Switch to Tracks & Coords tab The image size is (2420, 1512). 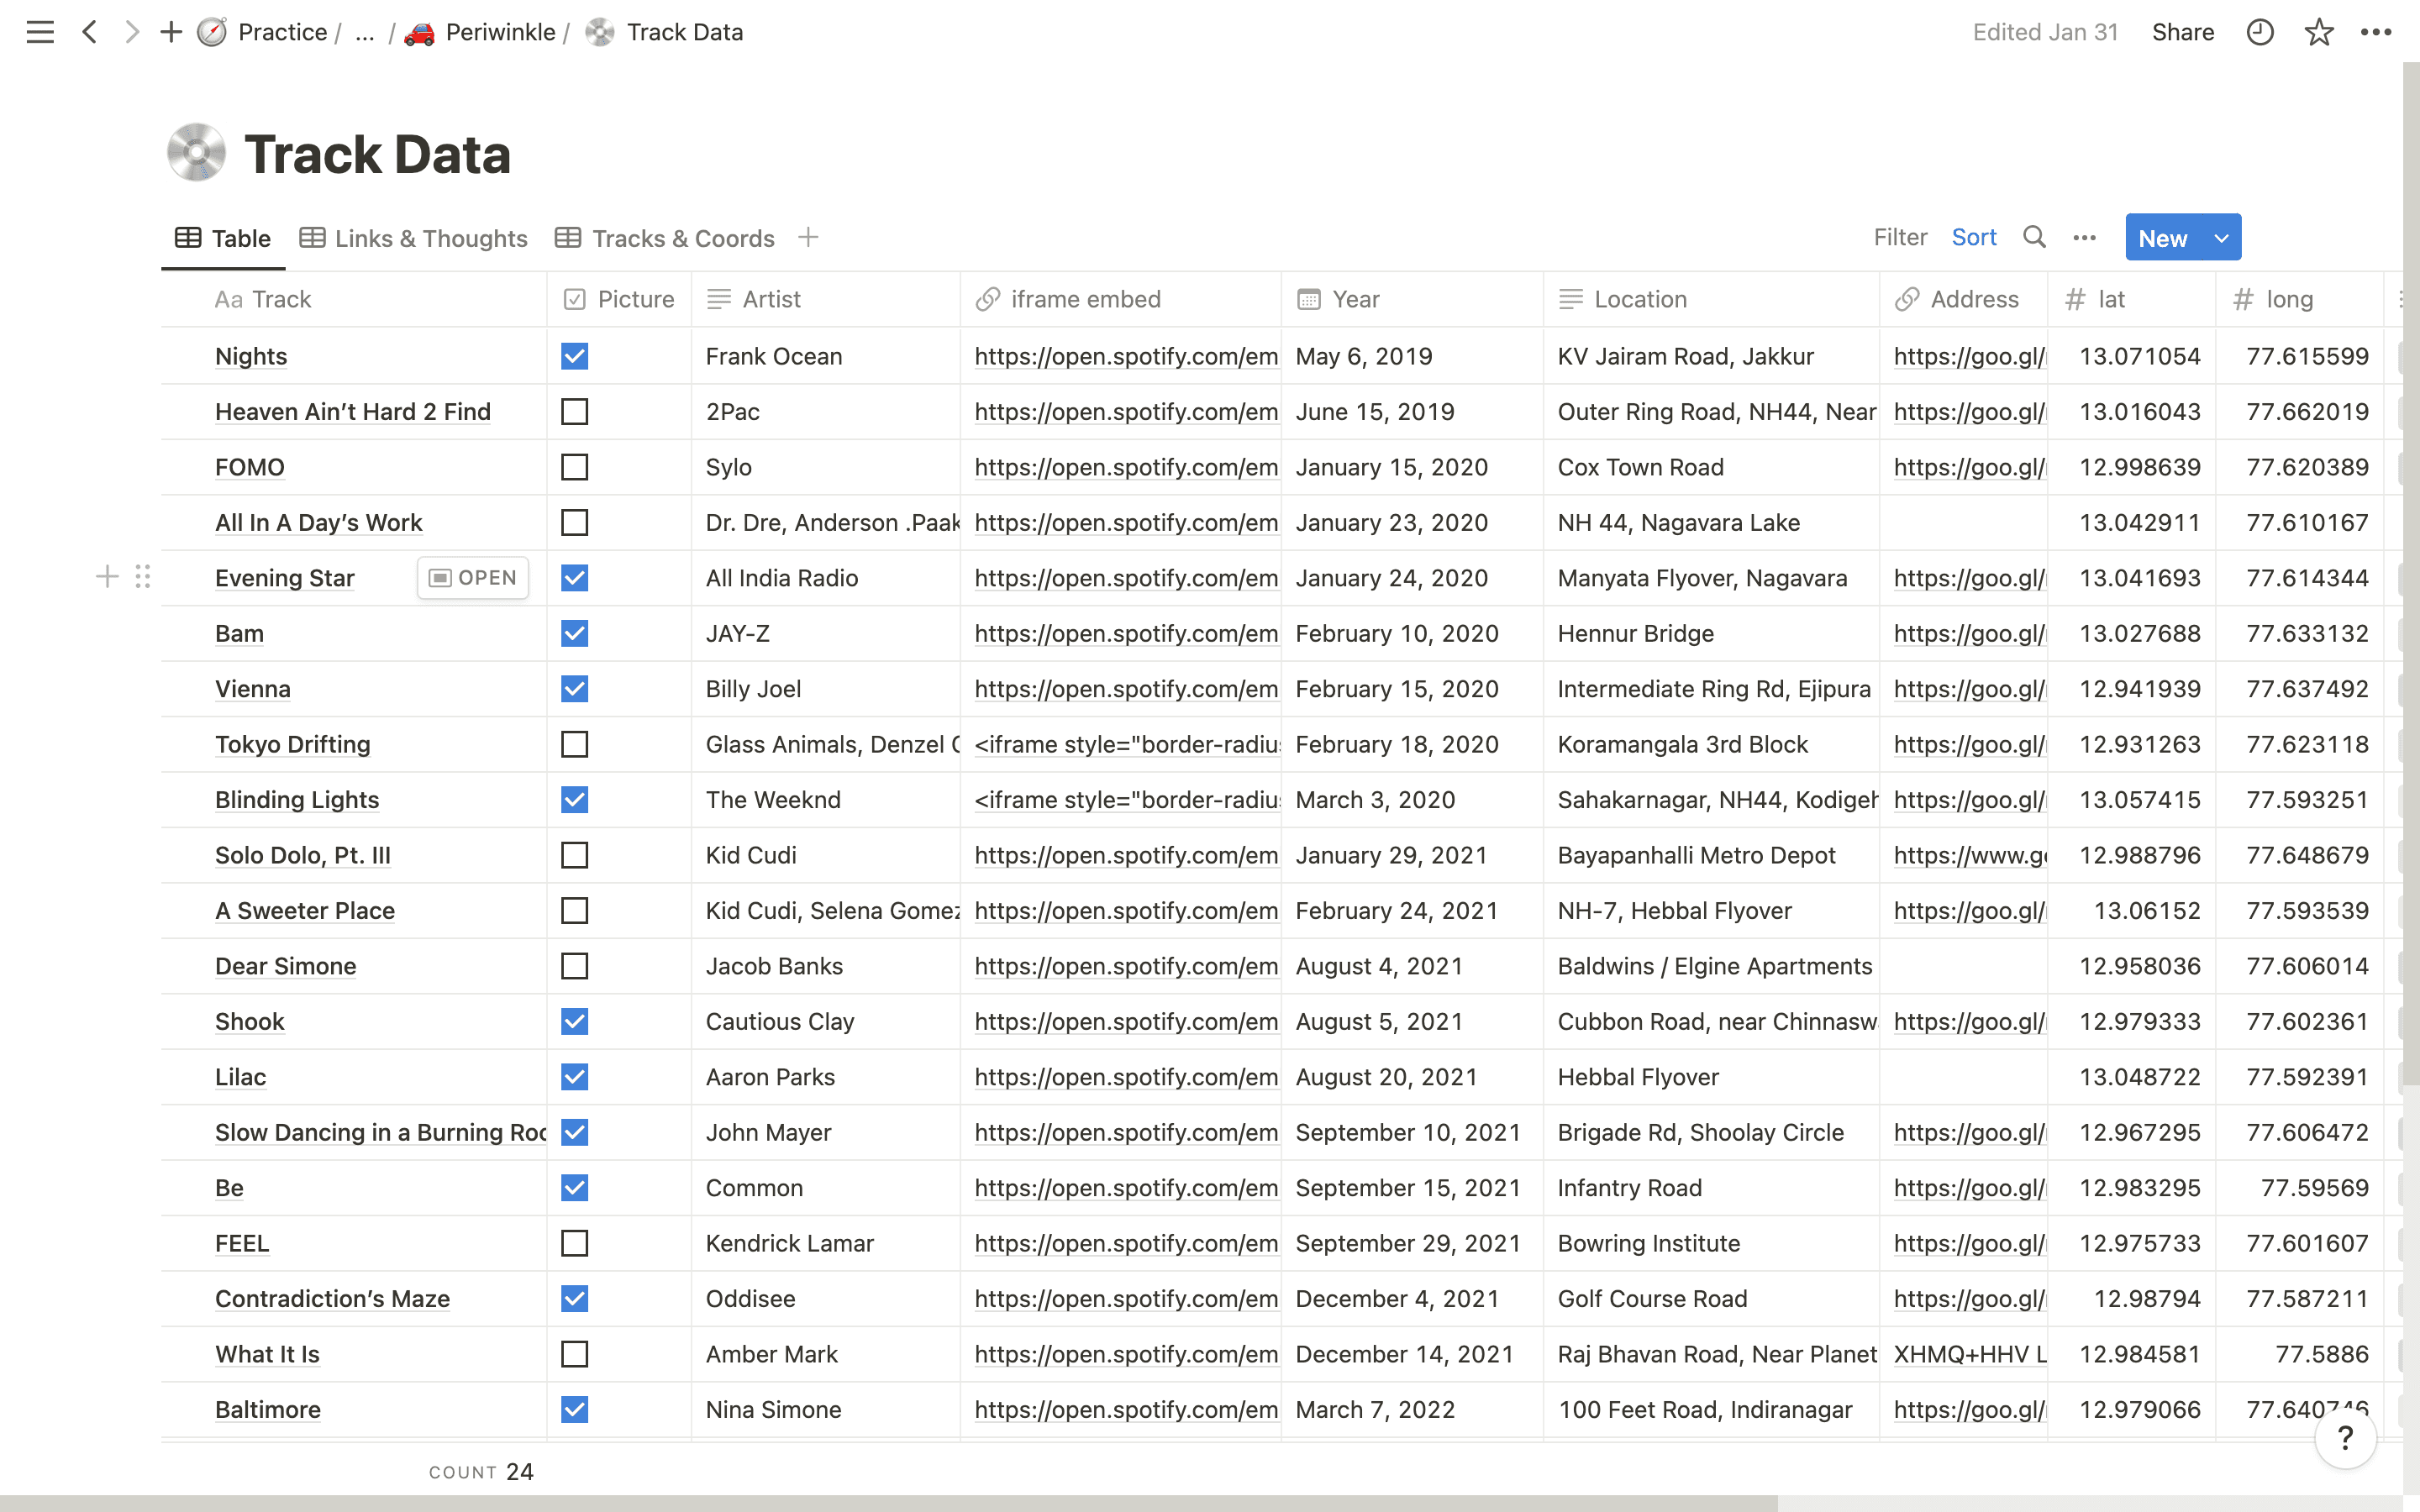665,238
